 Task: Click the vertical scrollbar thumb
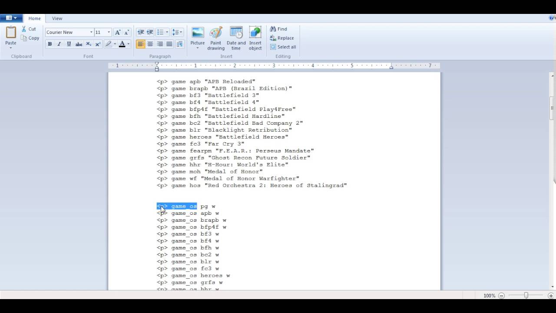point(552,108)
